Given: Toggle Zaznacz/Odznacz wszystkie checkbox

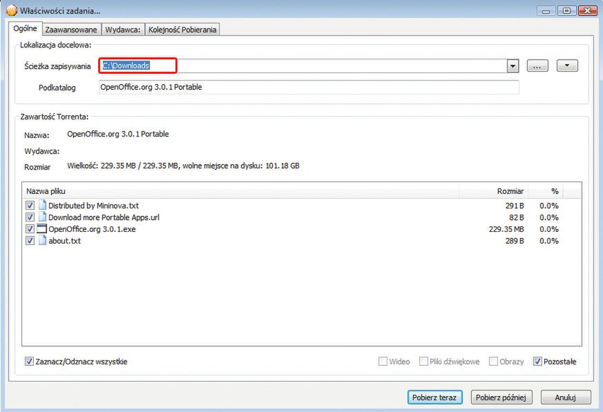Looking at the screenshot, I should click(x=29, y=361).
